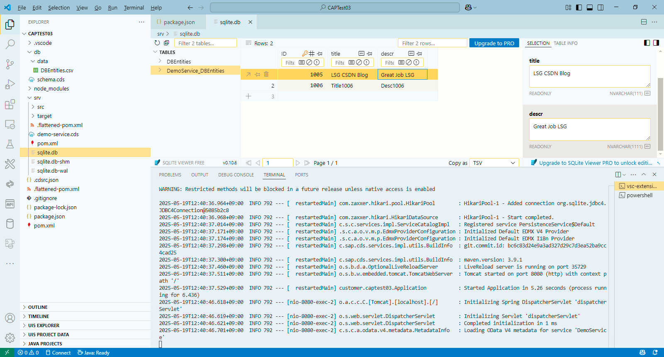Open the Manage gear in activity bar
The image size is (664, 357).
[10, 338]
